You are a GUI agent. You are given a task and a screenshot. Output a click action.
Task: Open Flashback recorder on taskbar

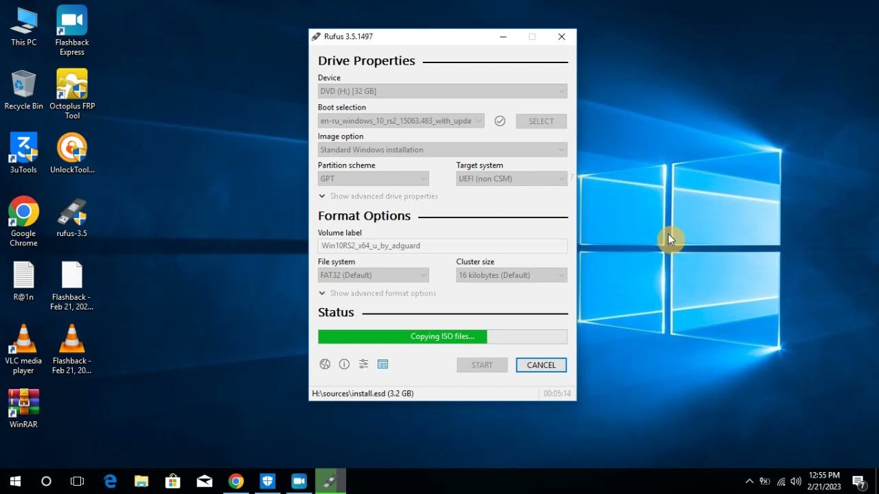tap(299, 481)
